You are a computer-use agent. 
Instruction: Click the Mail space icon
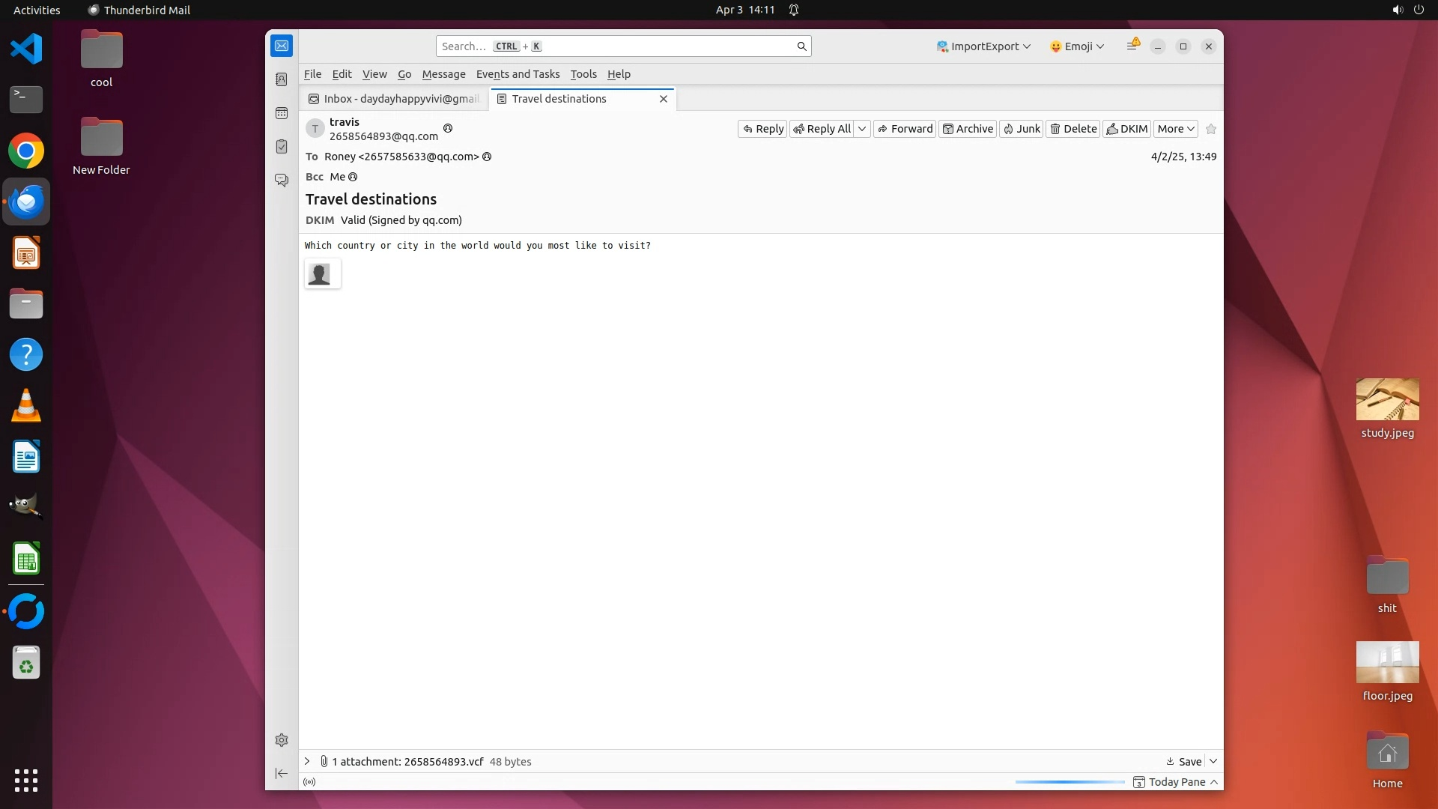(282, 46)
